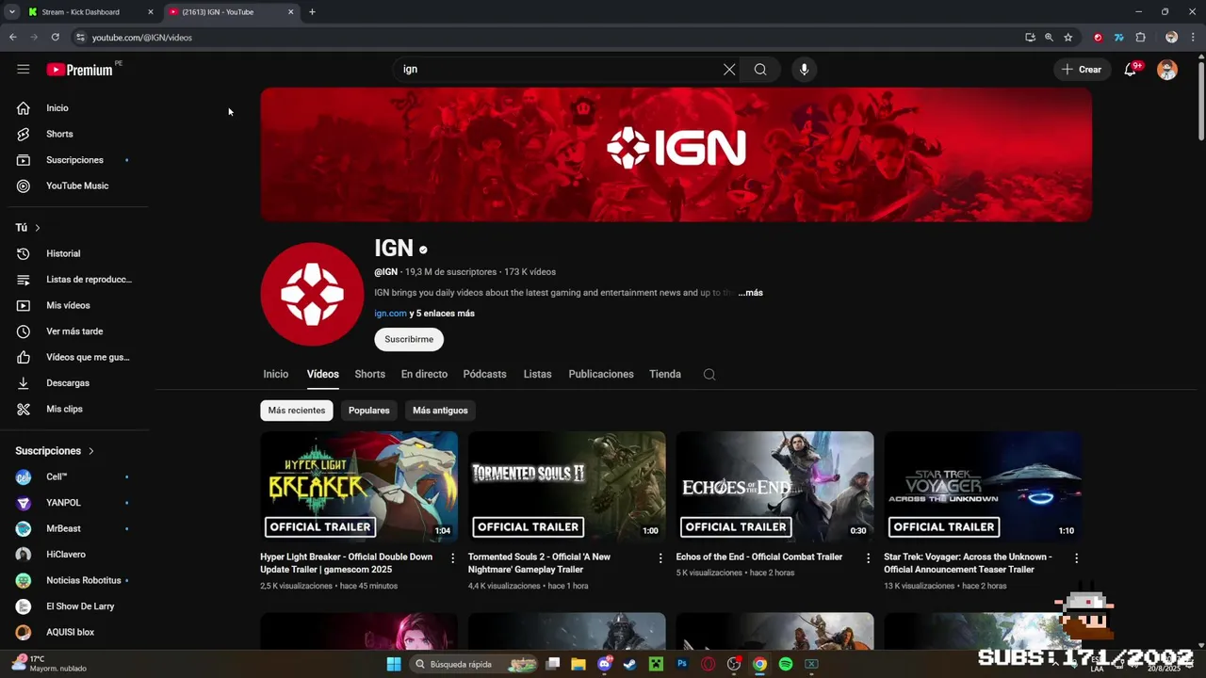Open the notifications bell

click(1131, 70)
